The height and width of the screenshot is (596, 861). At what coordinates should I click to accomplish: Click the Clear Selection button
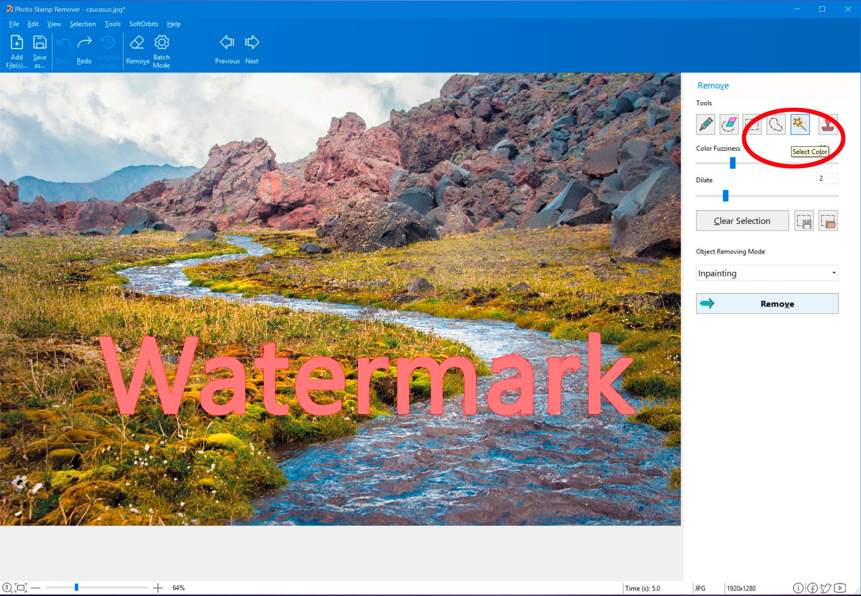[743, 221]
